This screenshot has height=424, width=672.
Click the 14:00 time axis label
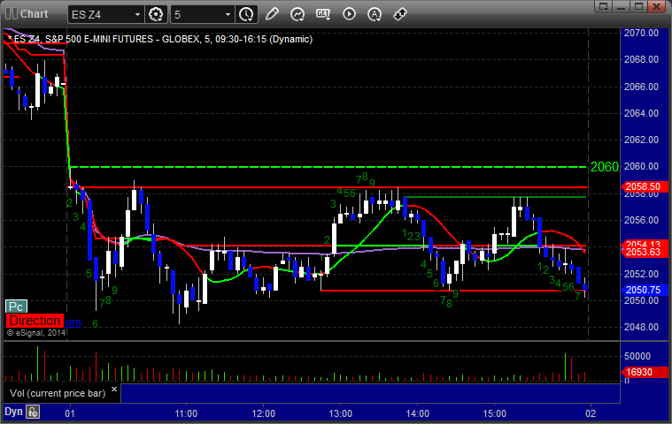[417, 413]
